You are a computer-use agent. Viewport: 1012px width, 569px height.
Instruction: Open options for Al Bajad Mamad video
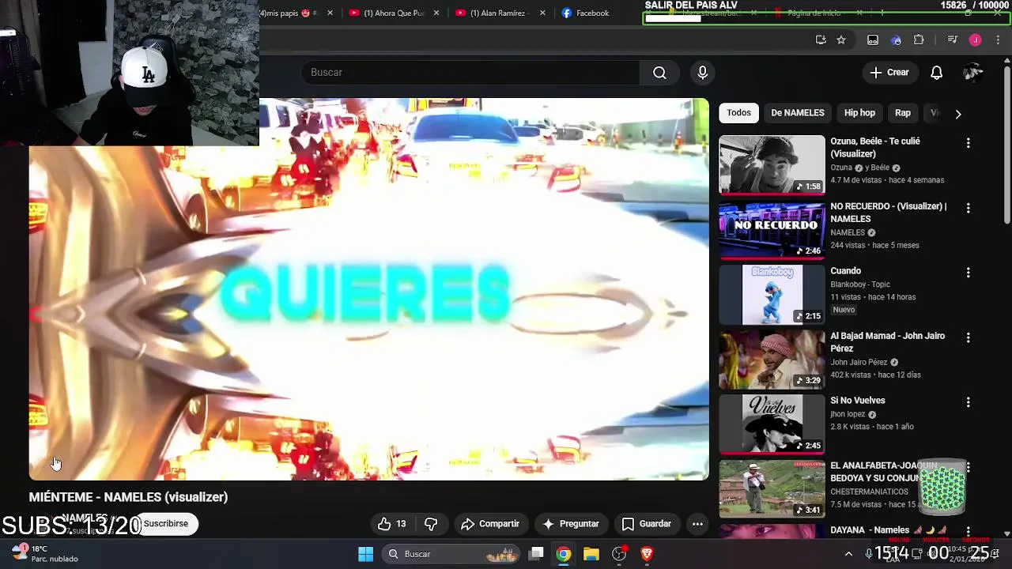point(968,337)
